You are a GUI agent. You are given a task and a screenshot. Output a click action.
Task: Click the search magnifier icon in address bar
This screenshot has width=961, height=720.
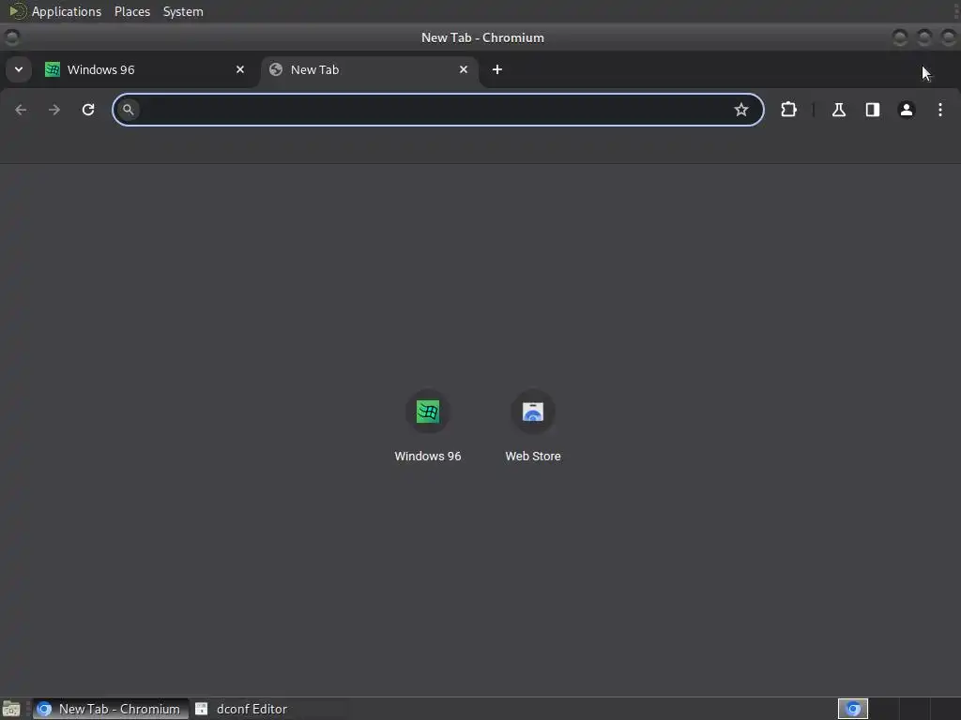pos(128,110)
